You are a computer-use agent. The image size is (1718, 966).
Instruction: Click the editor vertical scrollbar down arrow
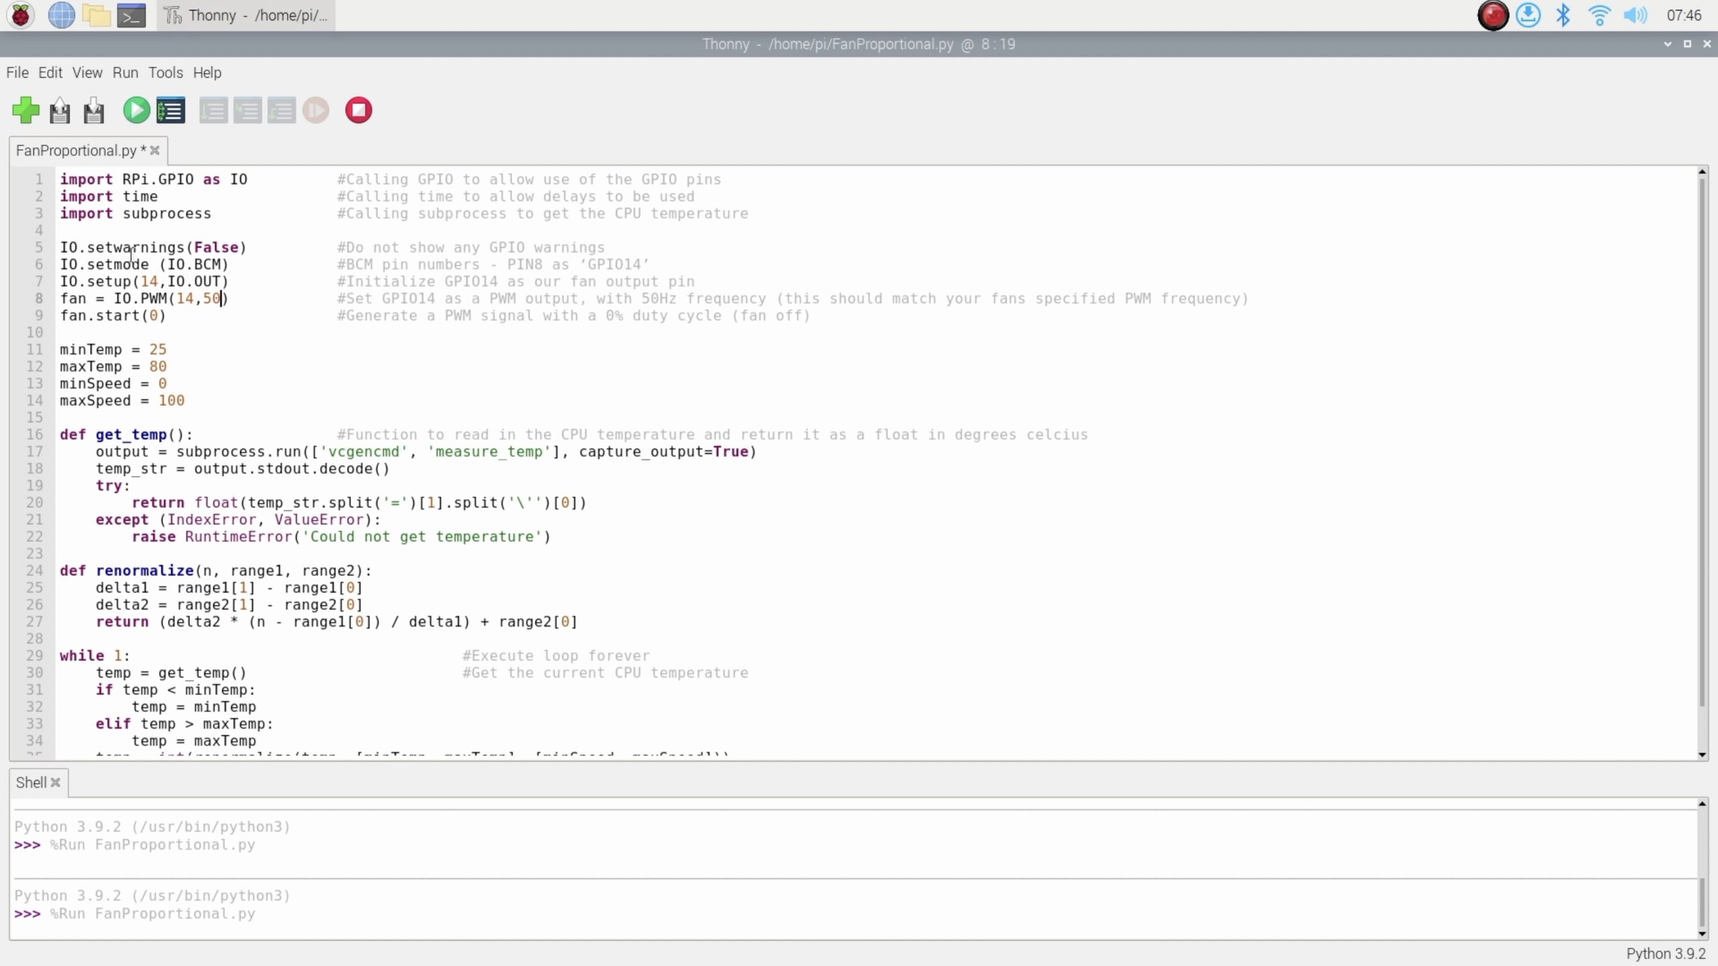click(x=1702, y=755)
